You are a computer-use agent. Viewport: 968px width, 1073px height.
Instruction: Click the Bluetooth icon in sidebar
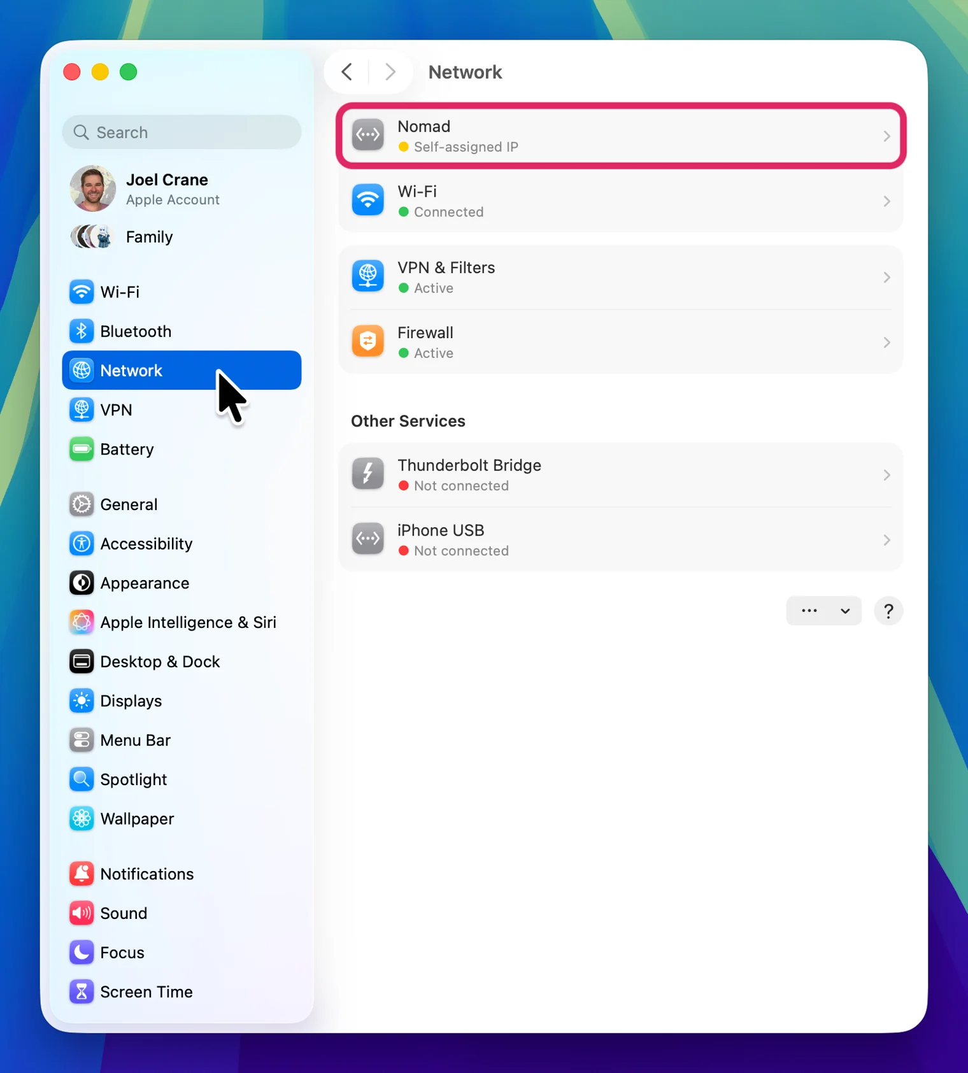(82, 331)
